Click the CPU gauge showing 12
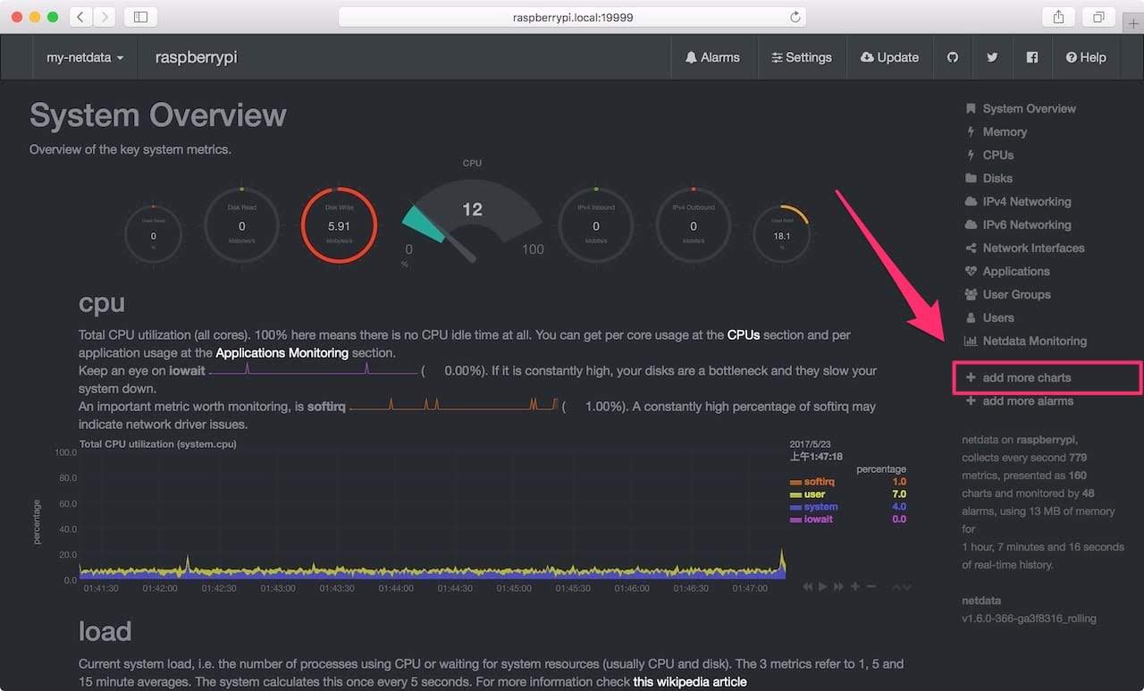The image size is (1144, 691). click(472, 221)
